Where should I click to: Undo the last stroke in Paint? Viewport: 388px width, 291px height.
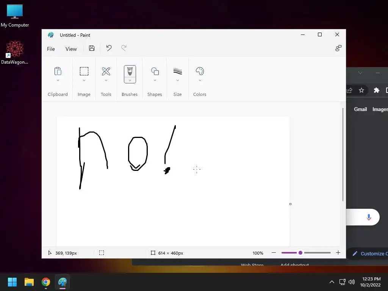pos(109,48)
